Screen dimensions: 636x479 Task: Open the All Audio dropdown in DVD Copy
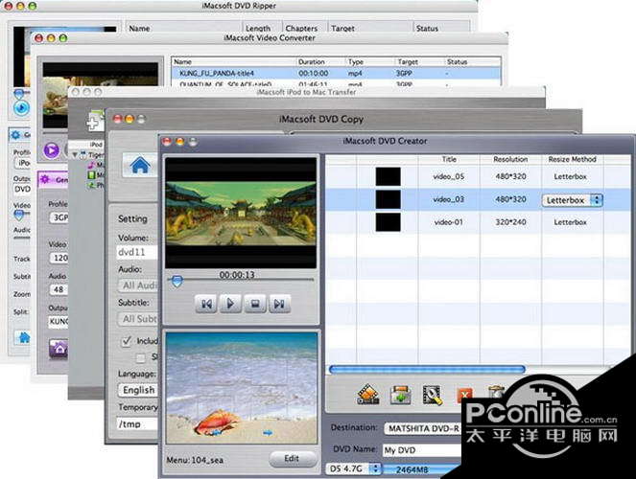click(138, 285)
